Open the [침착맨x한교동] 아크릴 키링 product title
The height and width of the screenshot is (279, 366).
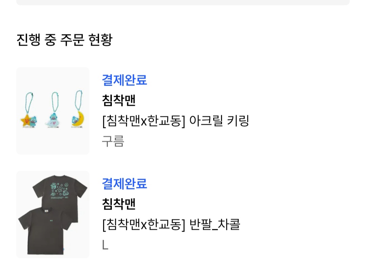(176, 121)
